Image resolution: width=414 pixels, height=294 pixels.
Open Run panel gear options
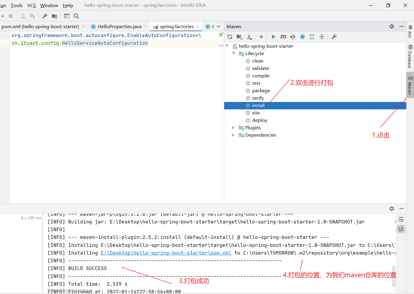(x=392, y=209)
